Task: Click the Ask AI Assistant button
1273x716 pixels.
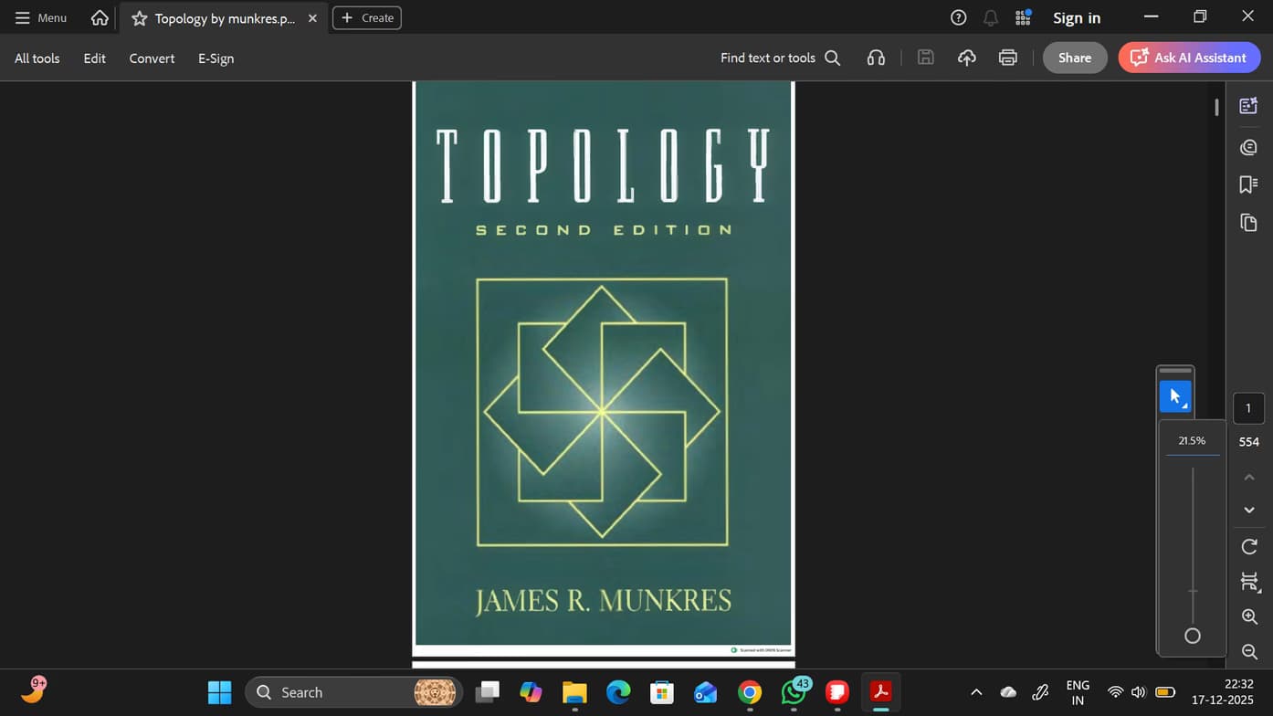Action: [x=1189, y=58]
